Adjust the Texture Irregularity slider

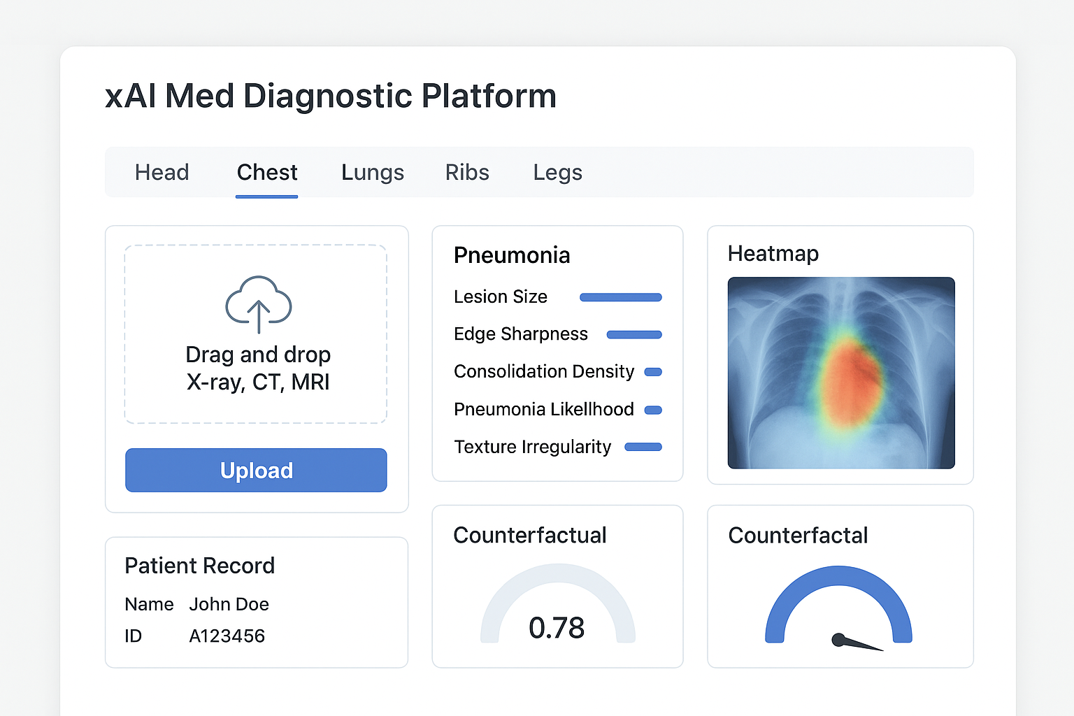[643, 447]
